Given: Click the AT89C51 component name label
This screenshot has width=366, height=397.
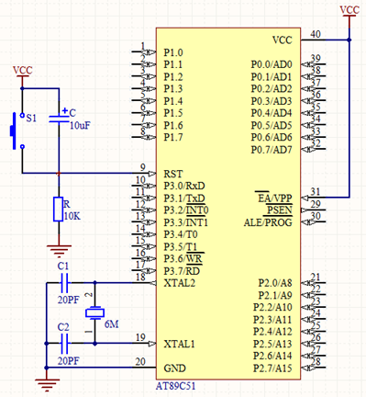Looking at the screenshot, I should click(x=175, y=386).
